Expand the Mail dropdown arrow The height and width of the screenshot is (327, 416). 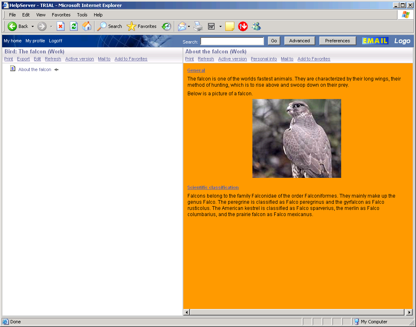click(189, 27)
